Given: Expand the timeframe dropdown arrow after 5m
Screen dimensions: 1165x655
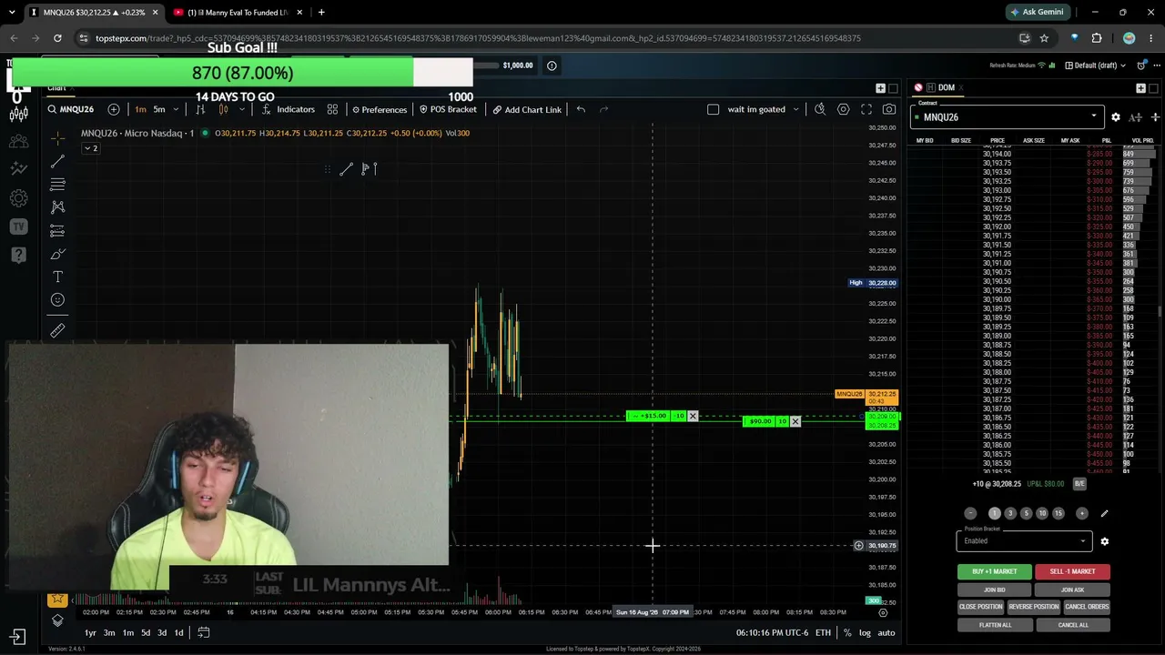Looking at the screenshot, I should tap(176, 109).
